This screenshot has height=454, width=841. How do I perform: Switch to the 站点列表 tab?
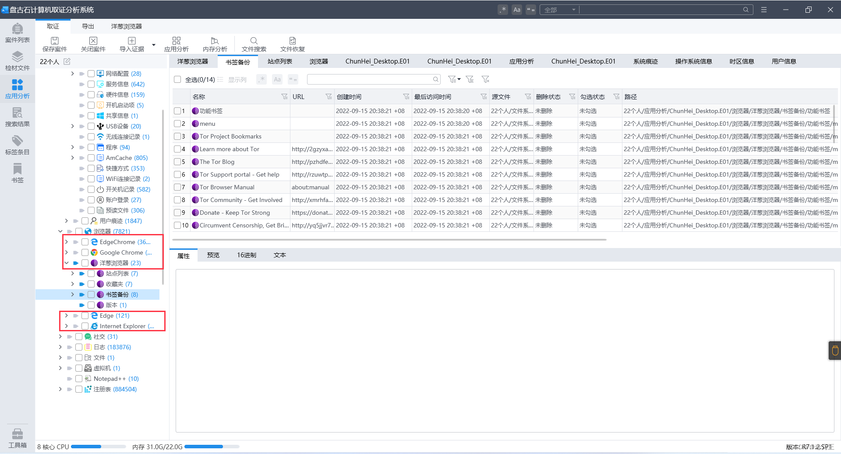point(279,61)
